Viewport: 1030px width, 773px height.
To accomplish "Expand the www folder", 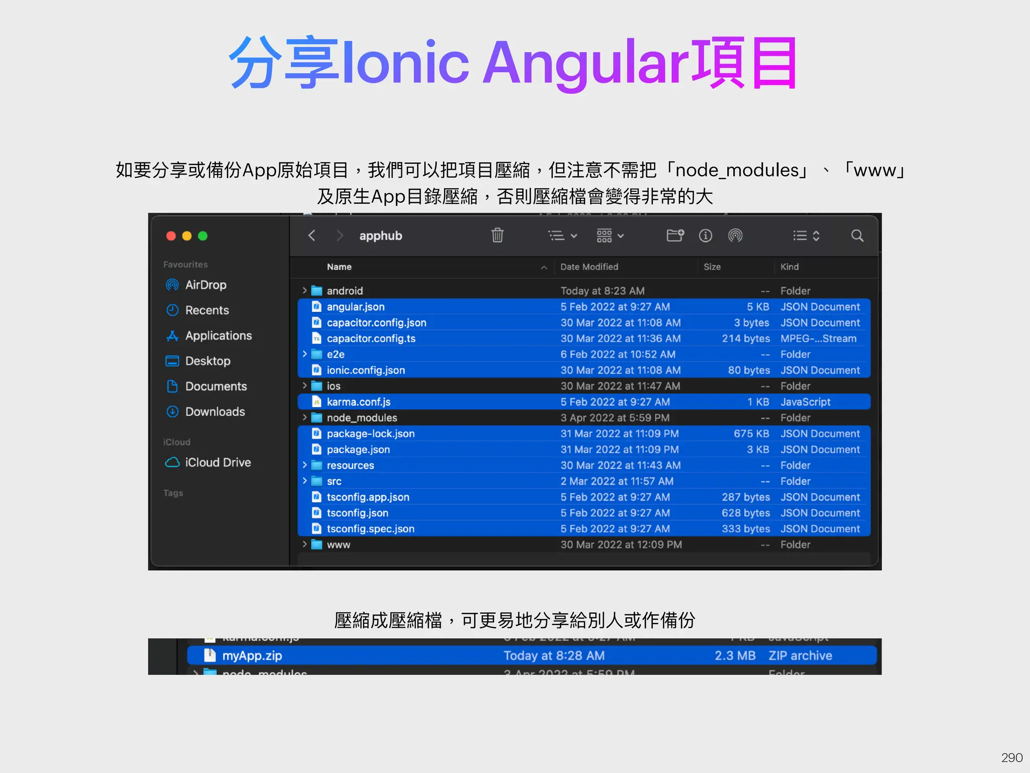I will click(305, 544).
